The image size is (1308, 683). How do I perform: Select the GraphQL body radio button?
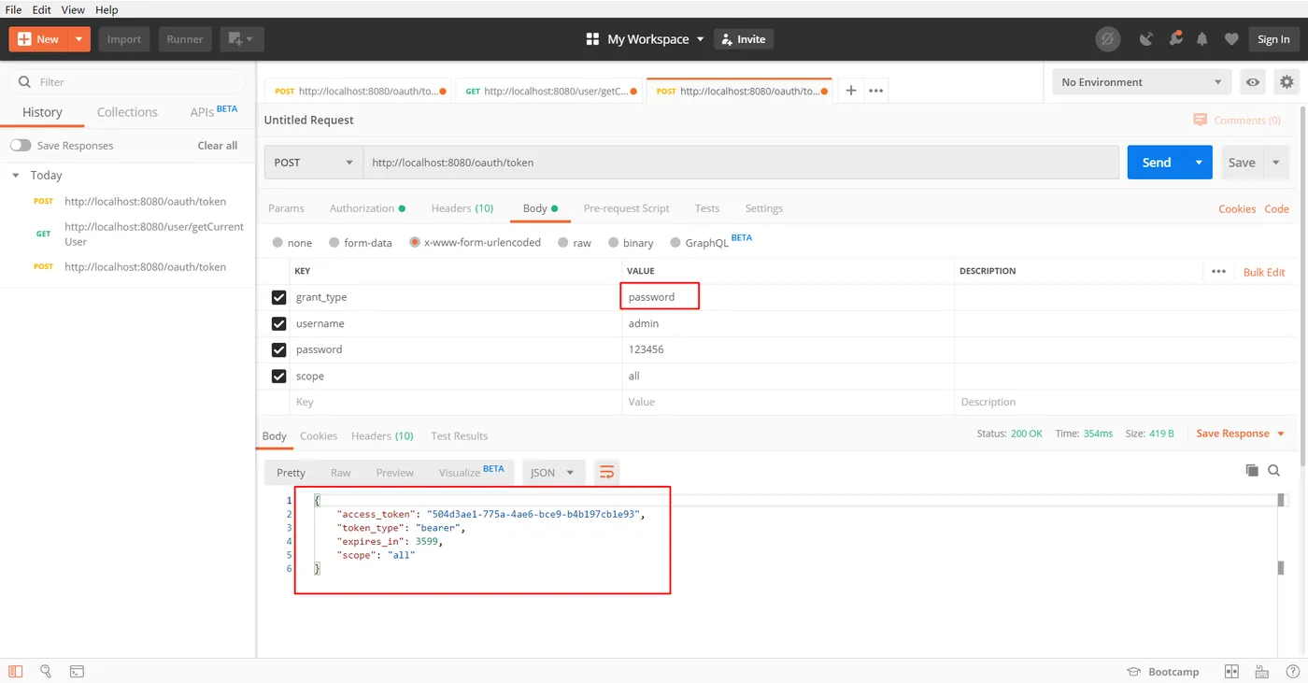(675, 242)
